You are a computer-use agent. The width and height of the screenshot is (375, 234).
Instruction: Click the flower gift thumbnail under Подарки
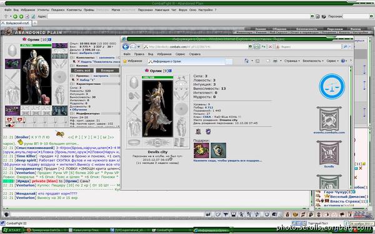(x=201, y=150)
